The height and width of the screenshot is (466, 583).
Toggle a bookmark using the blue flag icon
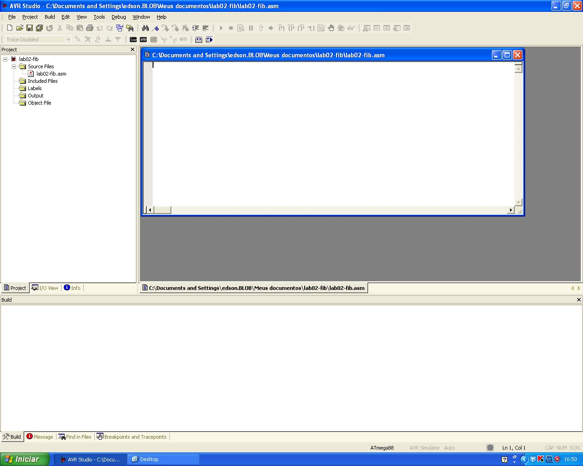(x=155, y=28)
